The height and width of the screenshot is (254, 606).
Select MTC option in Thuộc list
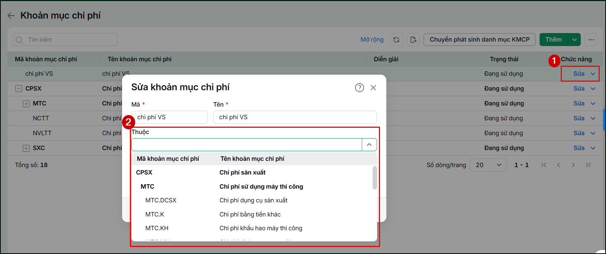[252, 186]
